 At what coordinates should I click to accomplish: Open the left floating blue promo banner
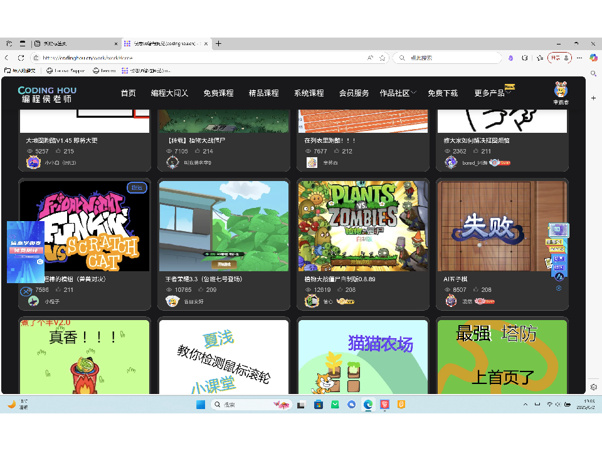(x=26, y=252)
